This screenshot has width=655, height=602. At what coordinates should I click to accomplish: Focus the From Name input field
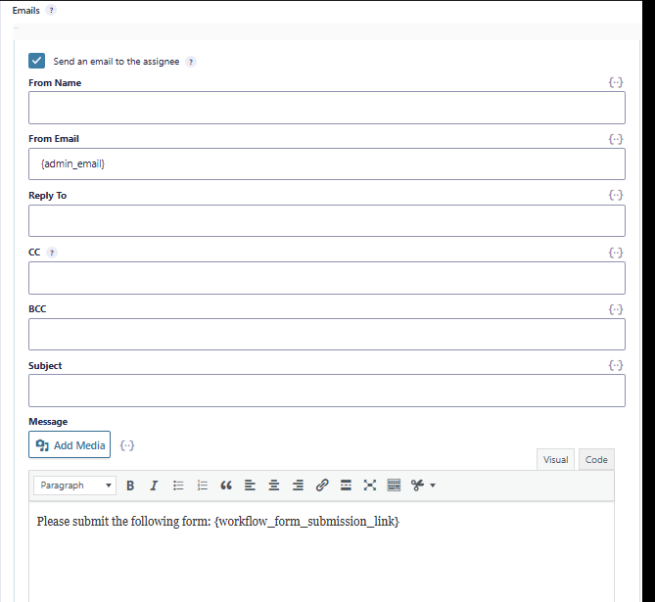coord(327,108)
